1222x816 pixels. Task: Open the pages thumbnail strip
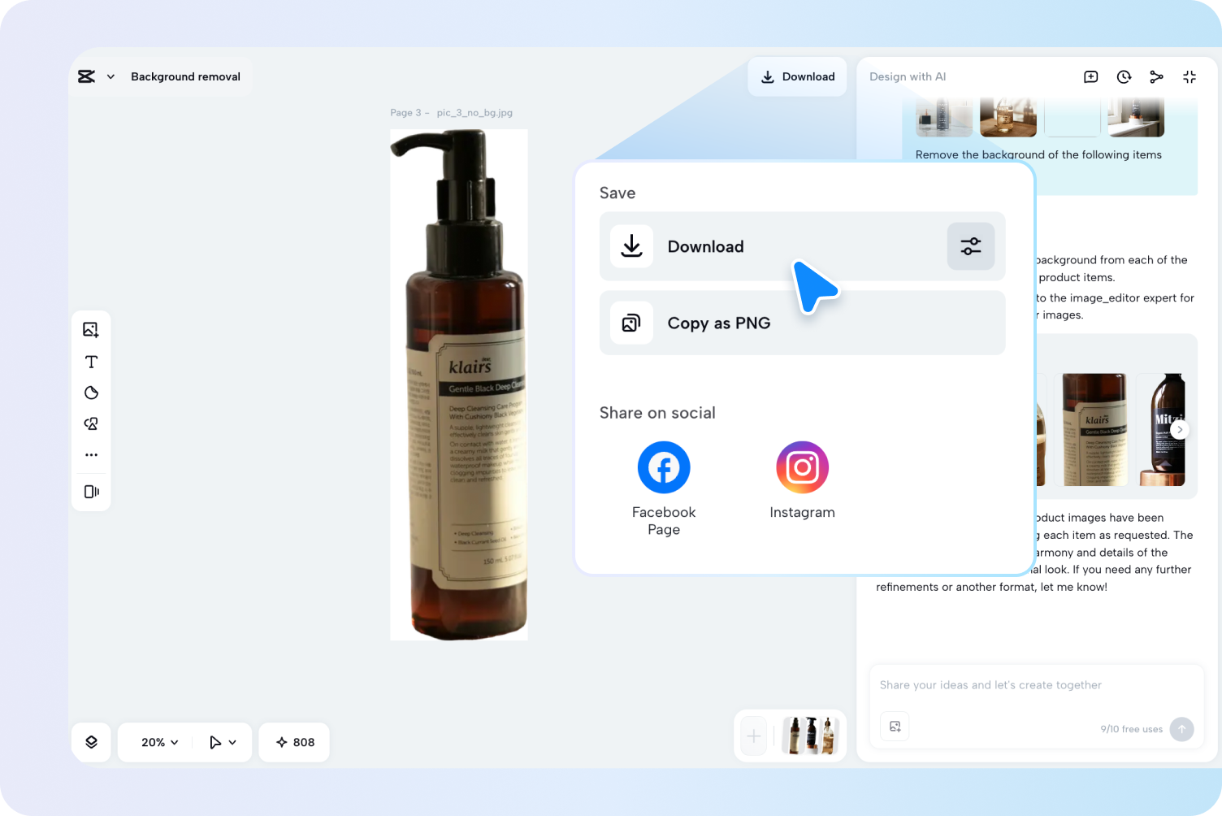pos(810,736)
